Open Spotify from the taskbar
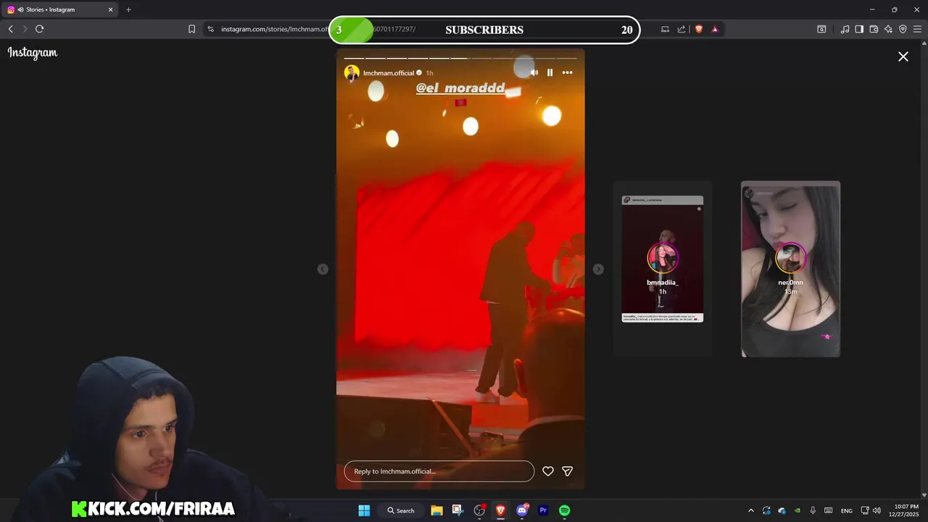The width and height of the screenshot is (928, 522). tap(565, 510)
